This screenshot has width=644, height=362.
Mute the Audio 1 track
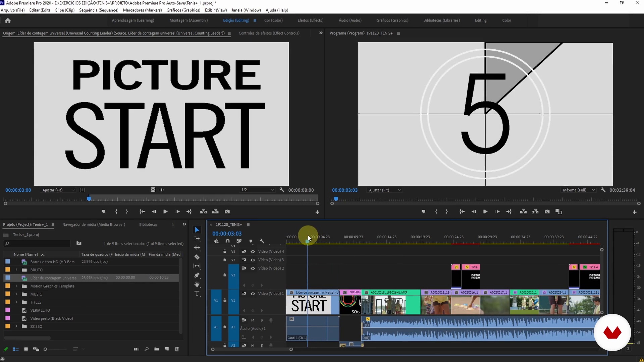tap(253, 320)
